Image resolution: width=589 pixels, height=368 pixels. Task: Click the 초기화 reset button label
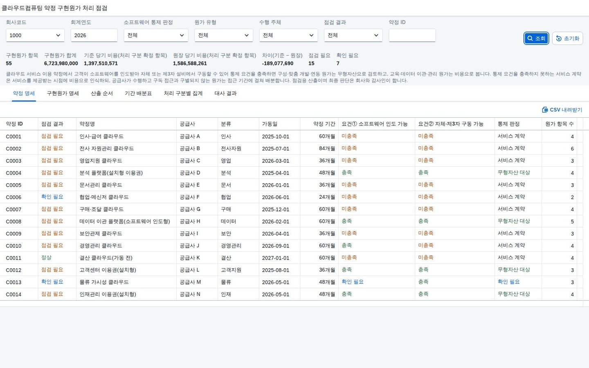pos(571,38)
